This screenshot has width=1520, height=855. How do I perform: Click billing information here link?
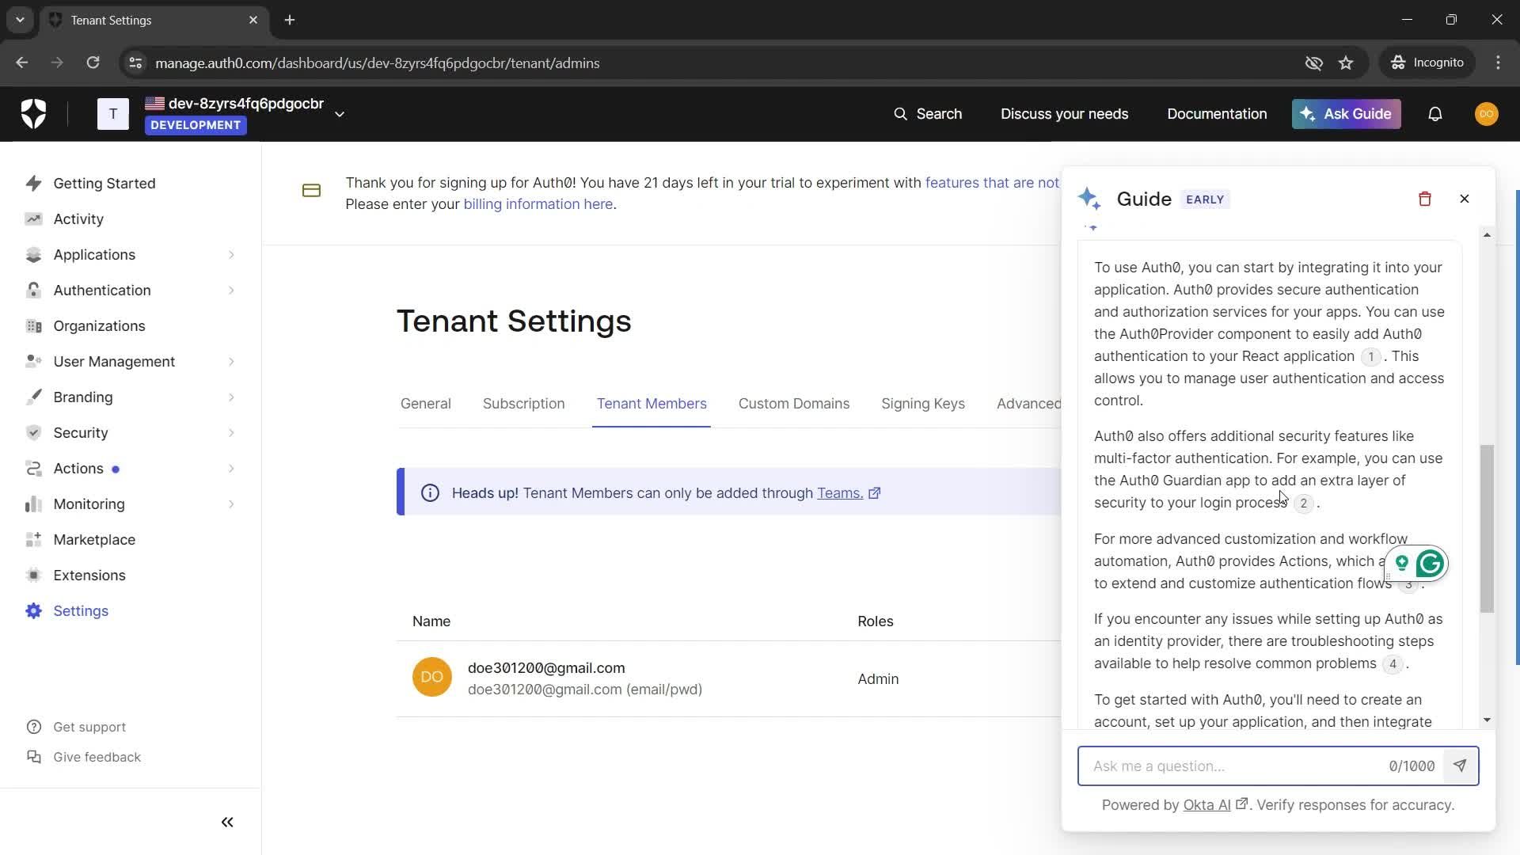538,203
